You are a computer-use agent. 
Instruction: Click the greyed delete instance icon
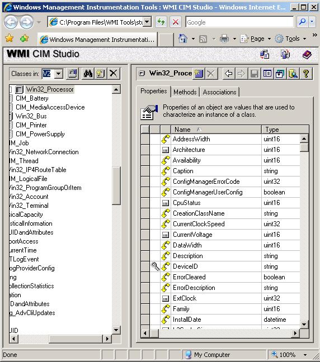tap(211, 74)
